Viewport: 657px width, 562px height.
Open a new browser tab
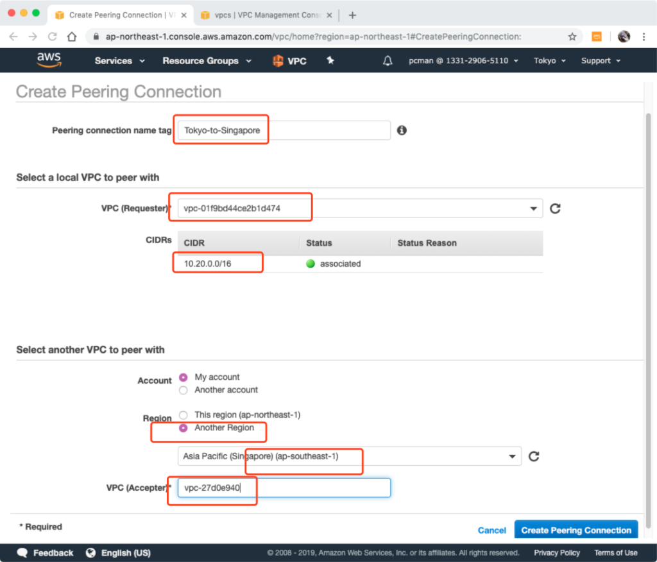point(352,15)
